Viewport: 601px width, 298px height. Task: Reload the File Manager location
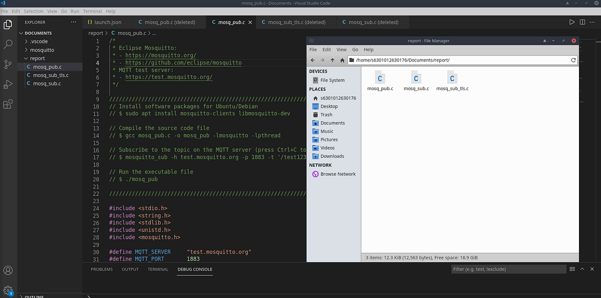pyautogui.click(x=573, y=59)
